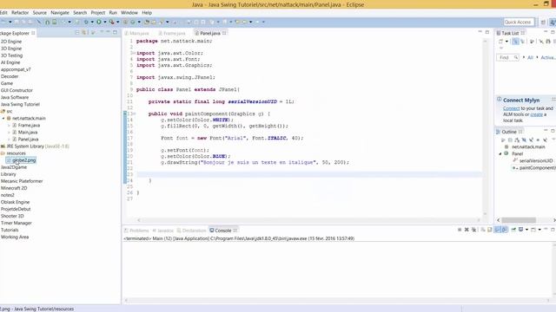The image size is (556, 312).
Task: Toggle Categorized presentation in Task List
Action: tap(515, 42)
